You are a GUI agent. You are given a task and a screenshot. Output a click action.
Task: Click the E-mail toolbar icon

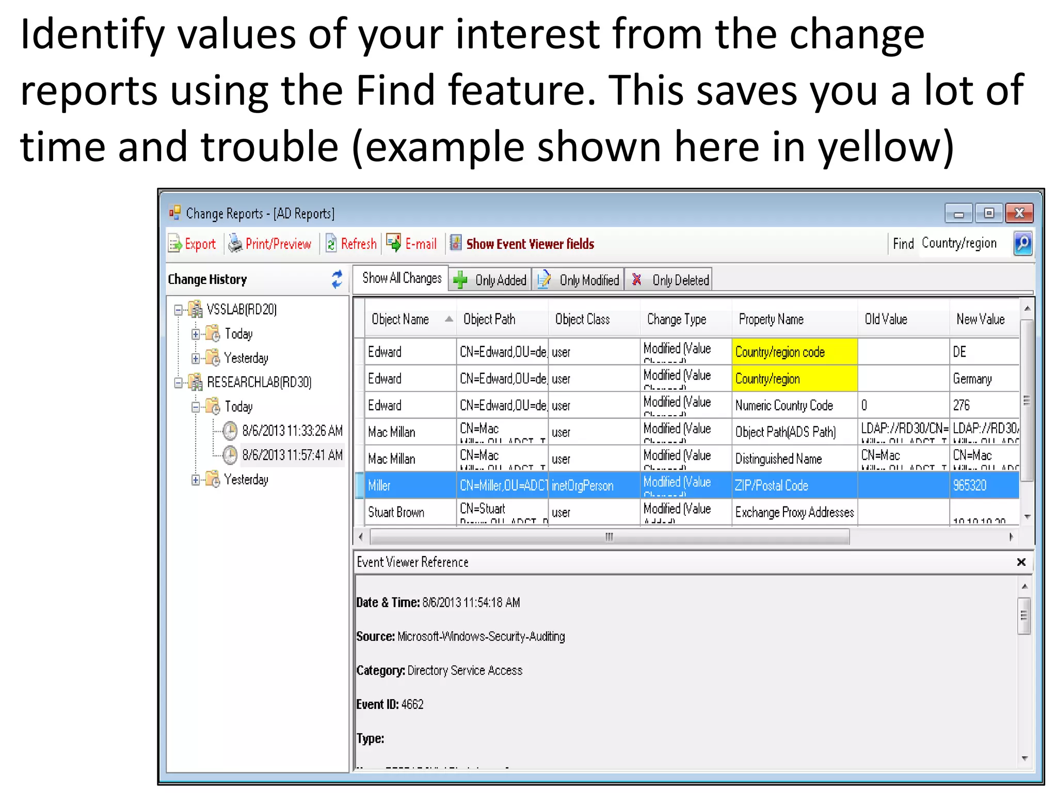coord(394,243)
